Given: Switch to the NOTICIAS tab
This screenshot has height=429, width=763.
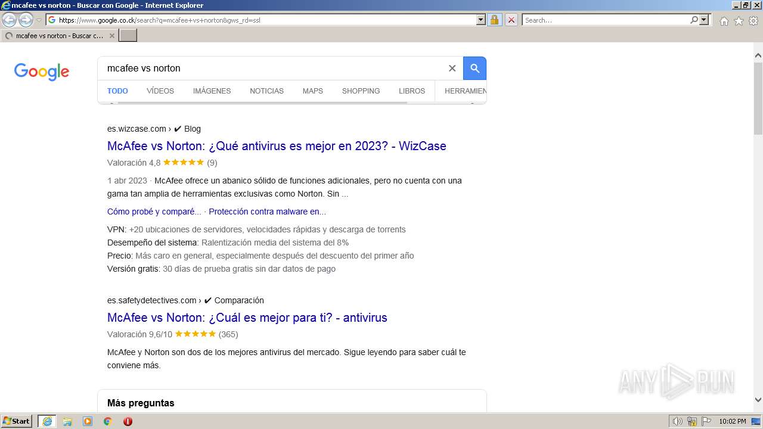Looking at the screenshot, I should [266, 91].
